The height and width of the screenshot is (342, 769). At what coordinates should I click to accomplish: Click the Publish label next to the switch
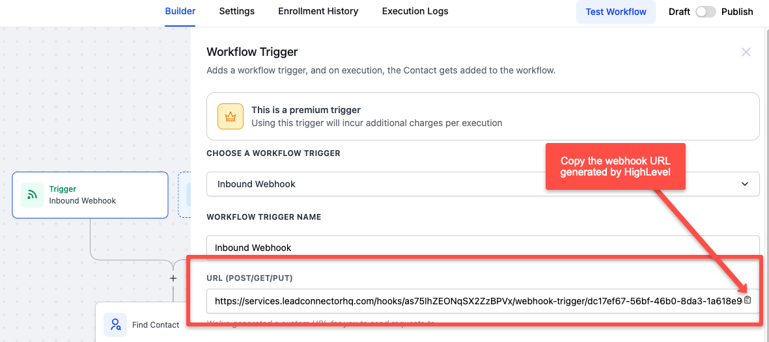(737, 12)
